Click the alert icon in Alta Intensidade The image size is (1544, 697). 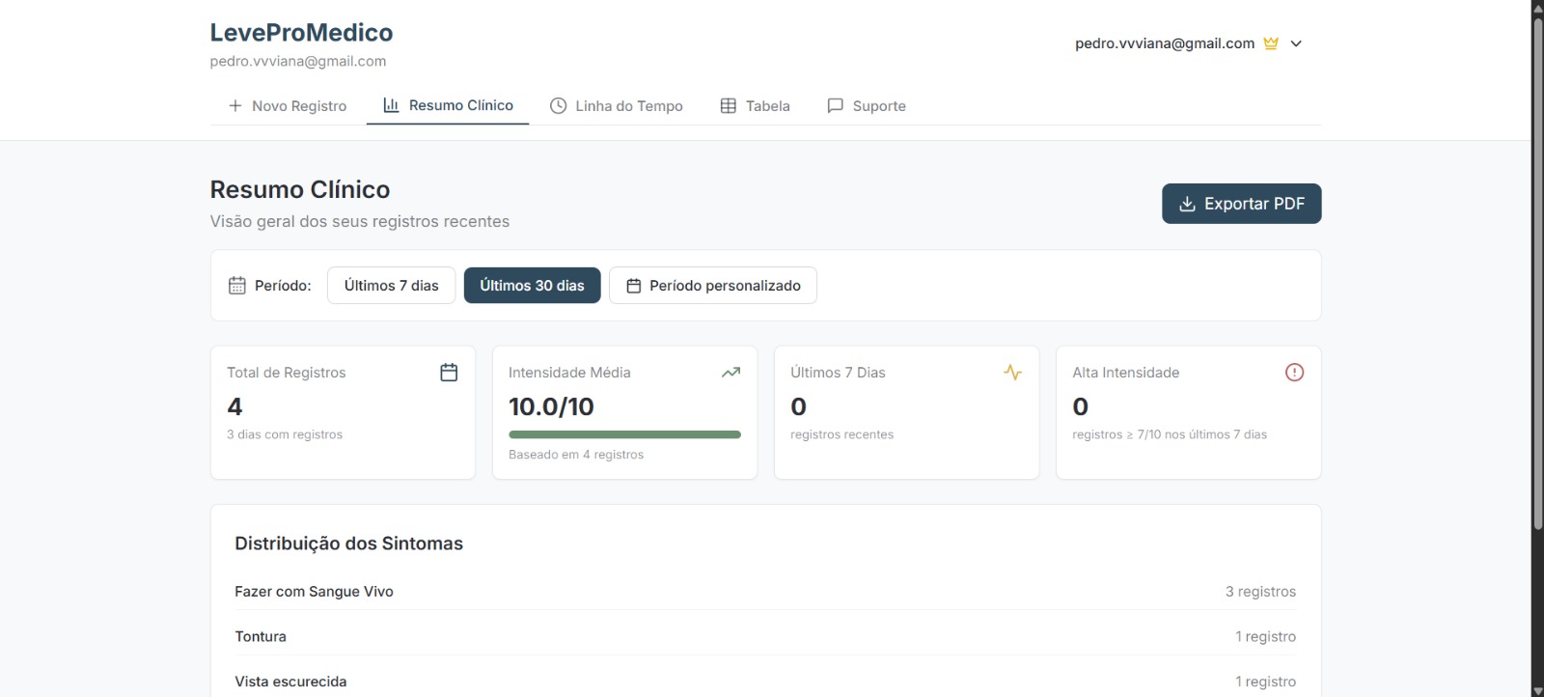click(1294, 373)
